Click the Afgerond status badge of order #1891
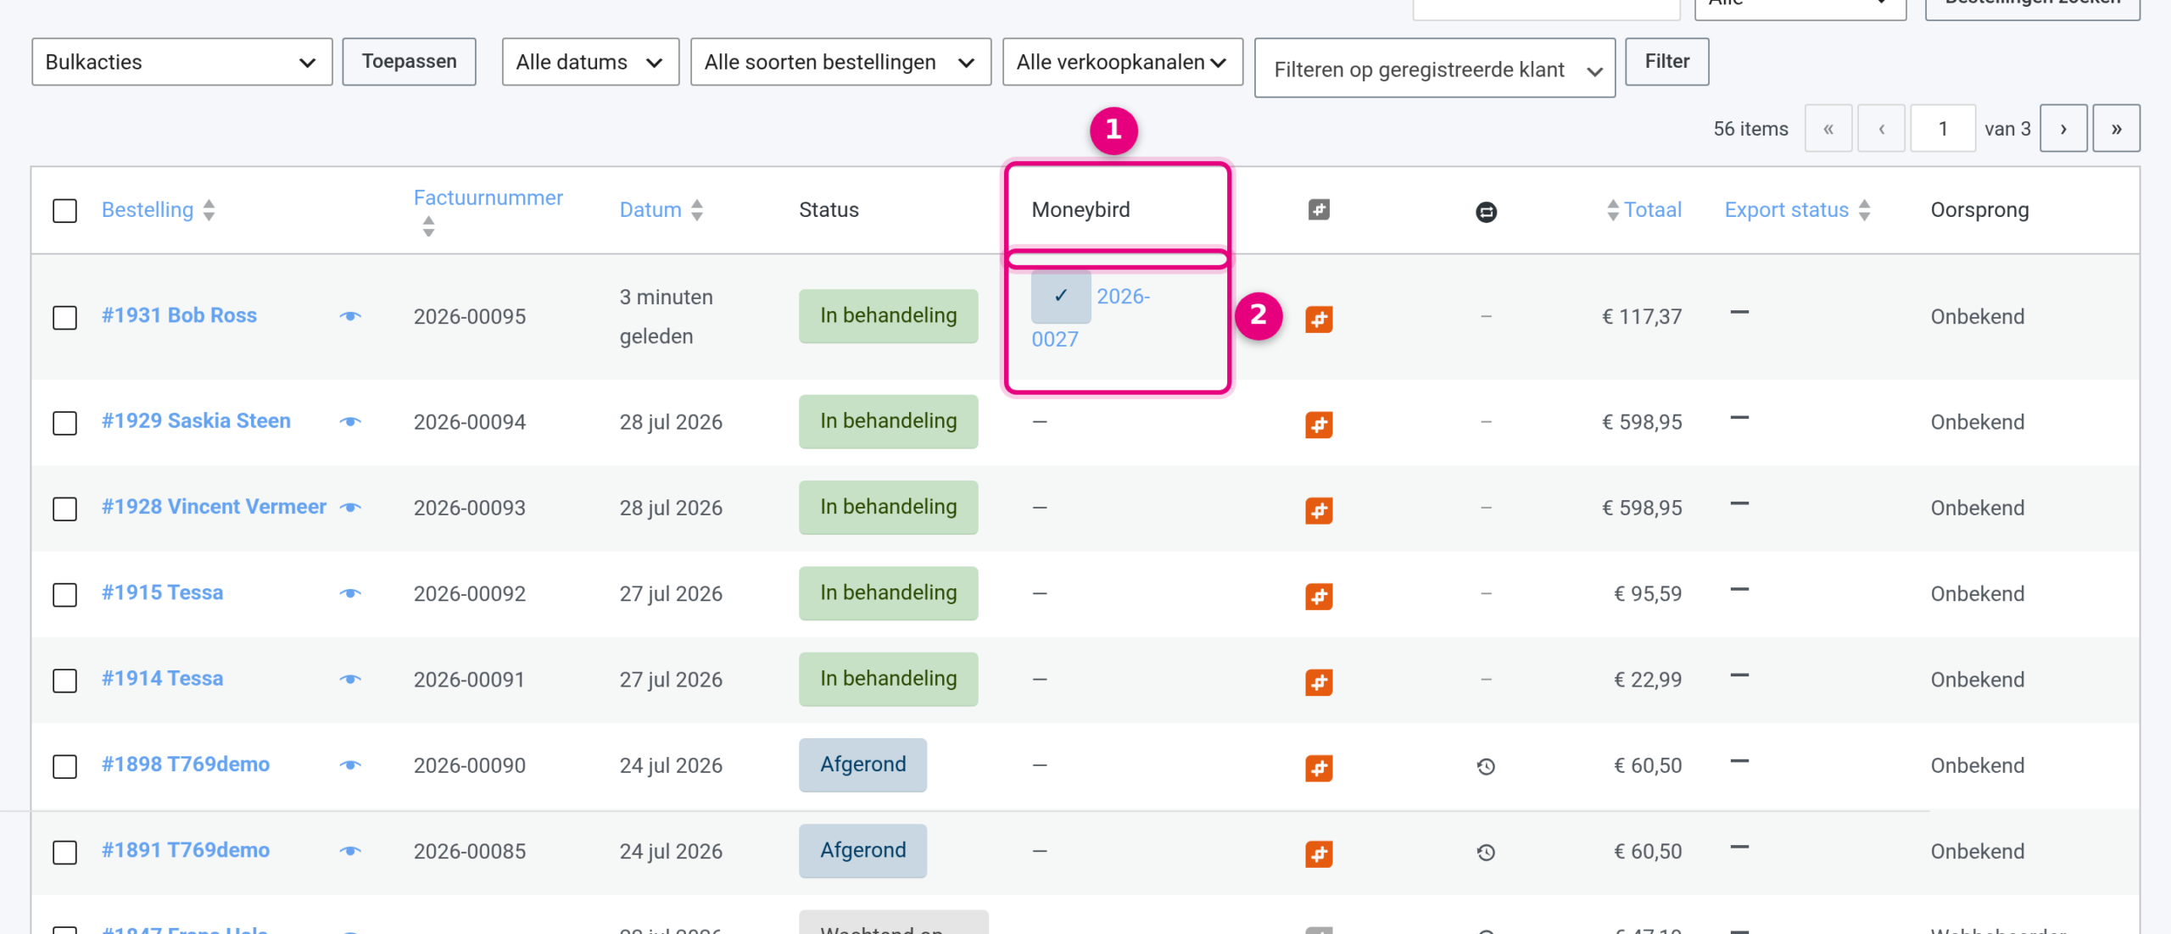 pyautogui.click(x=862, y=851)
